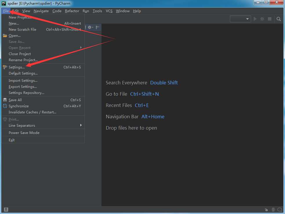This screenshot has width=285, height=214.
Task: Click the green Run play icon
Action: (255, 19)
